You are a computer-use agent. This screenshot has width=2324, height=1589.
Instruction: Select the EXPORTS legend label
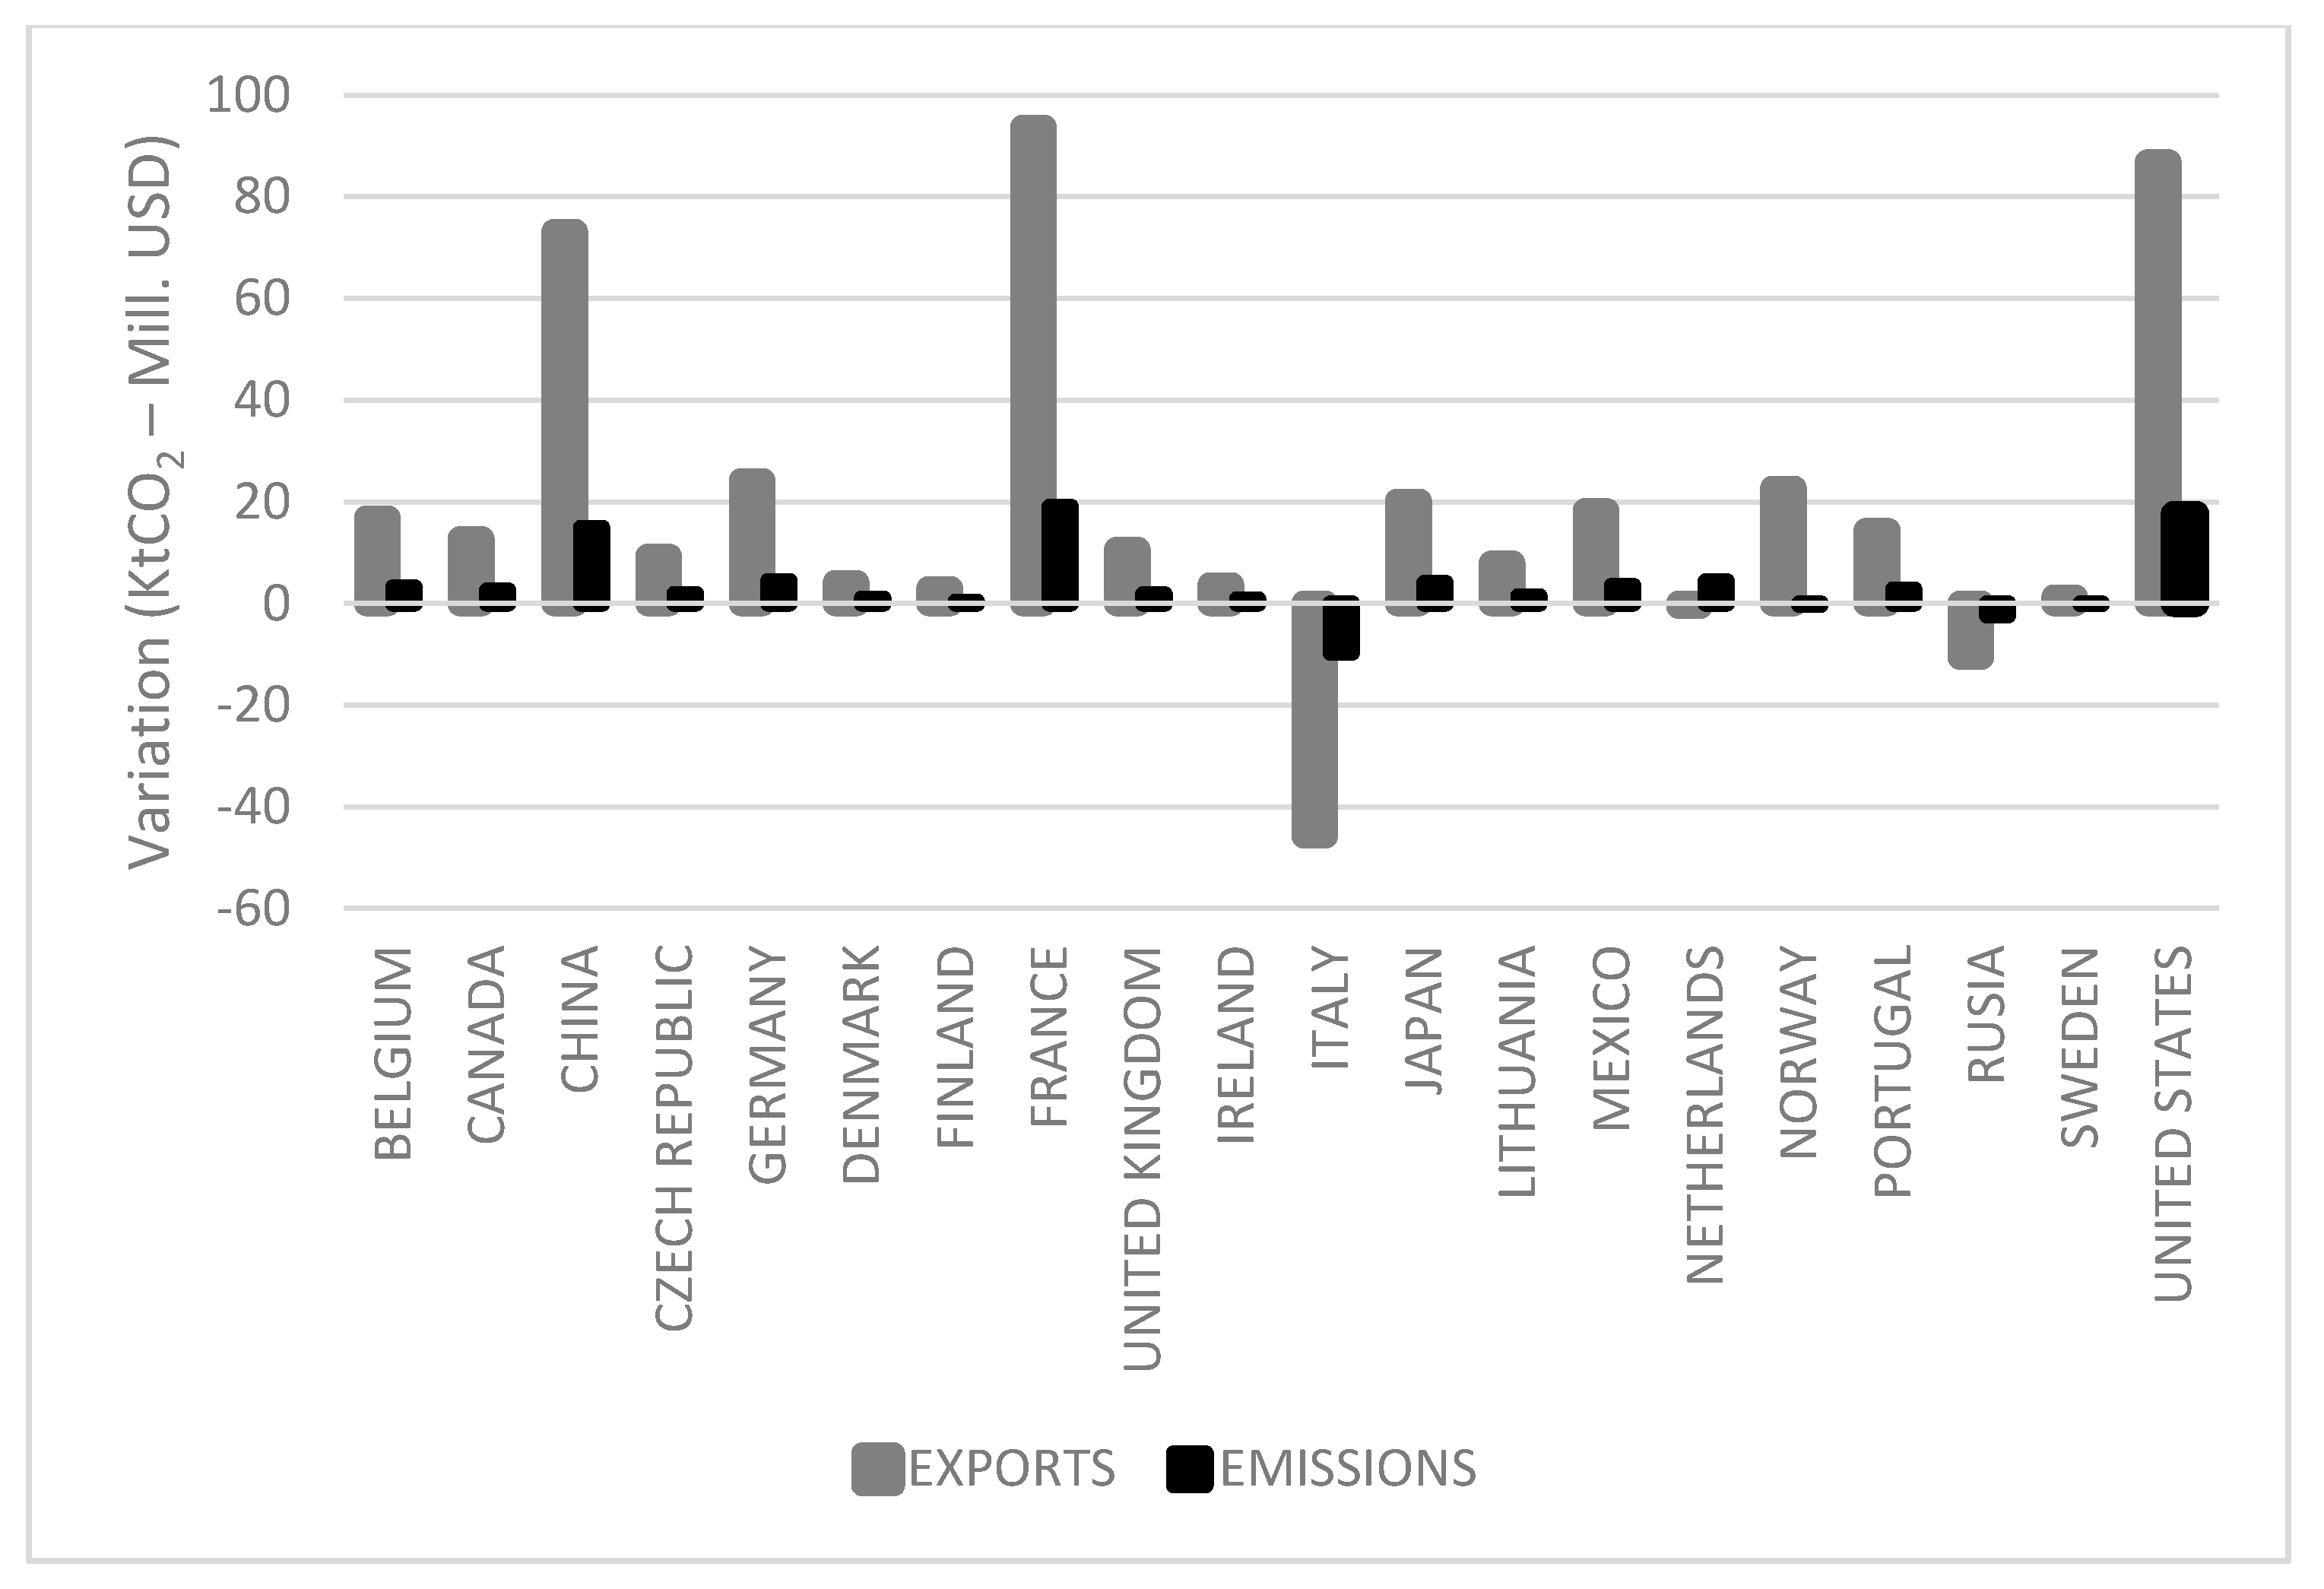click(x=1011, y=1469)
